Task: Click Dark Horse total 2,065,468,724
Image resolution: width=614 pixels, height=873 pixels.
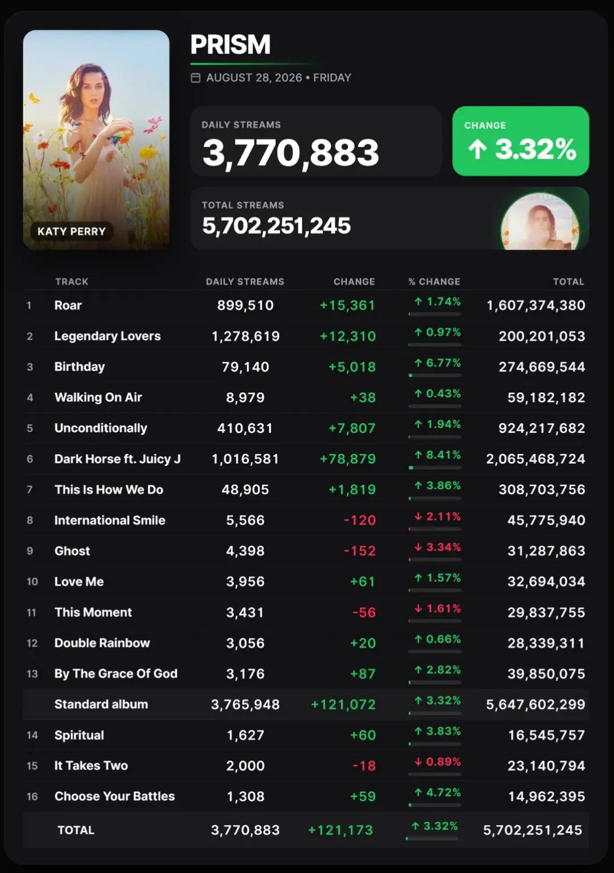Action: pos(536,459)
